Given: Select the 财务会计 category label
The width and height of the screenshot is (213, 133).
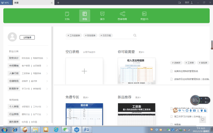Looking at the screenshot, I should pos(14,58).
